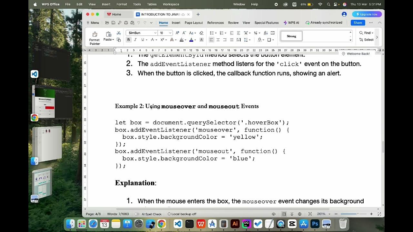Click the Open folder icon in quick toolbar
413x232 pixels.
107,23
